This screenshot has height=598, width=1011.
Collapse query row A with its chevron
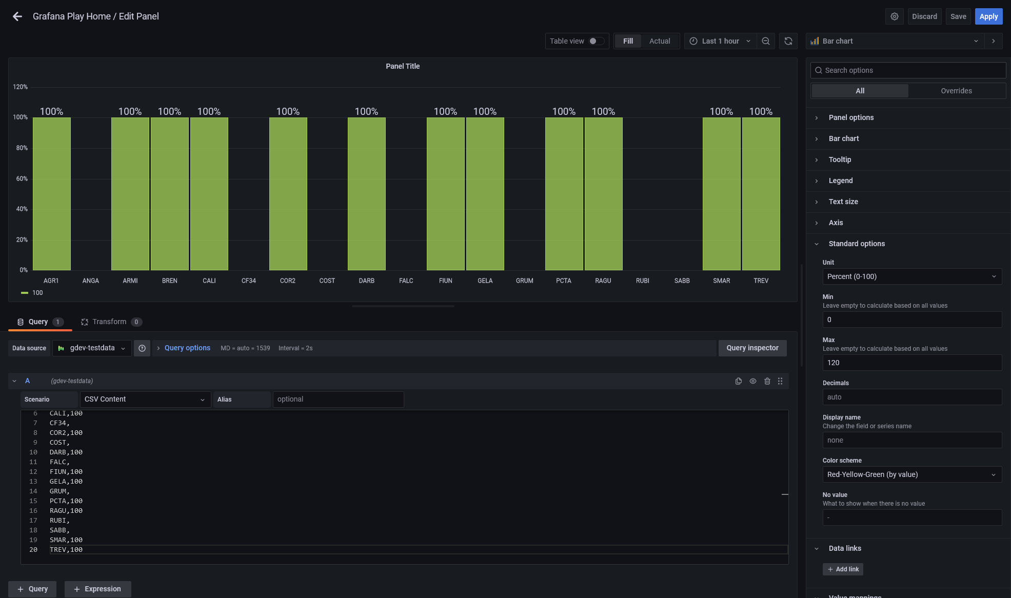click(14, 381)
